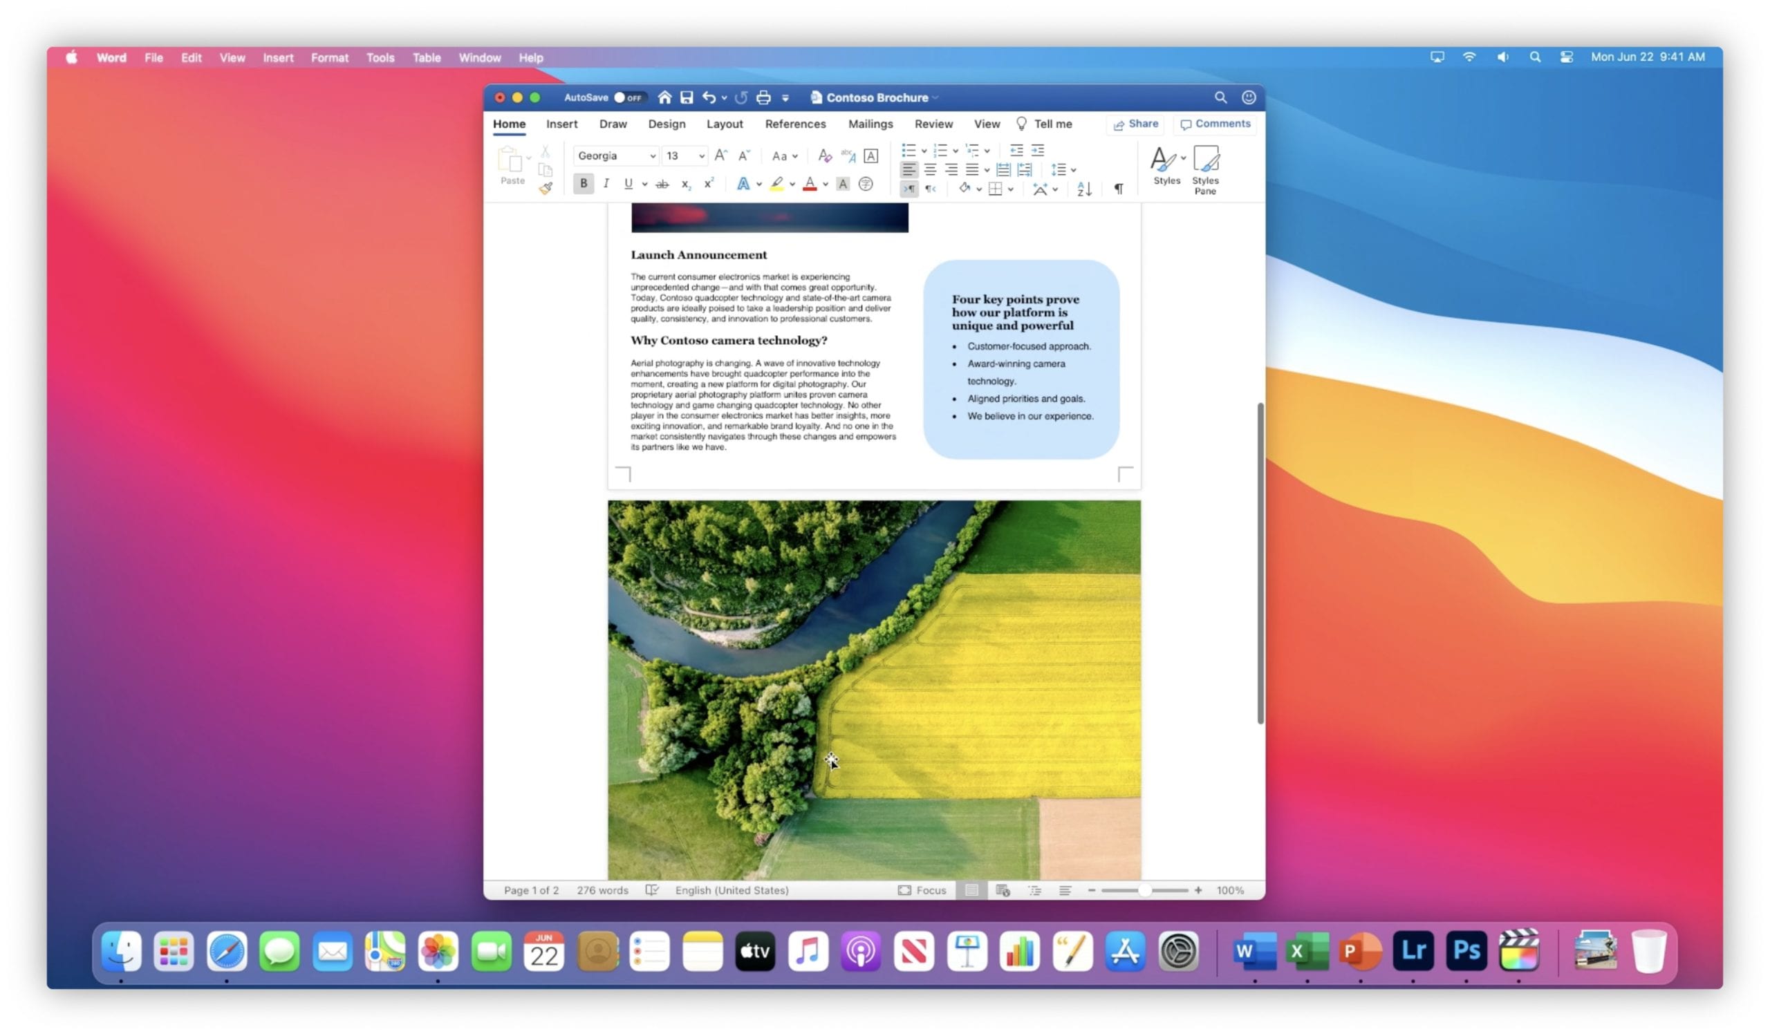The width and height of the screenshot is (1770, 1036).
Task: Clear all formatting with the eraser icon
Action: point(825,156)
